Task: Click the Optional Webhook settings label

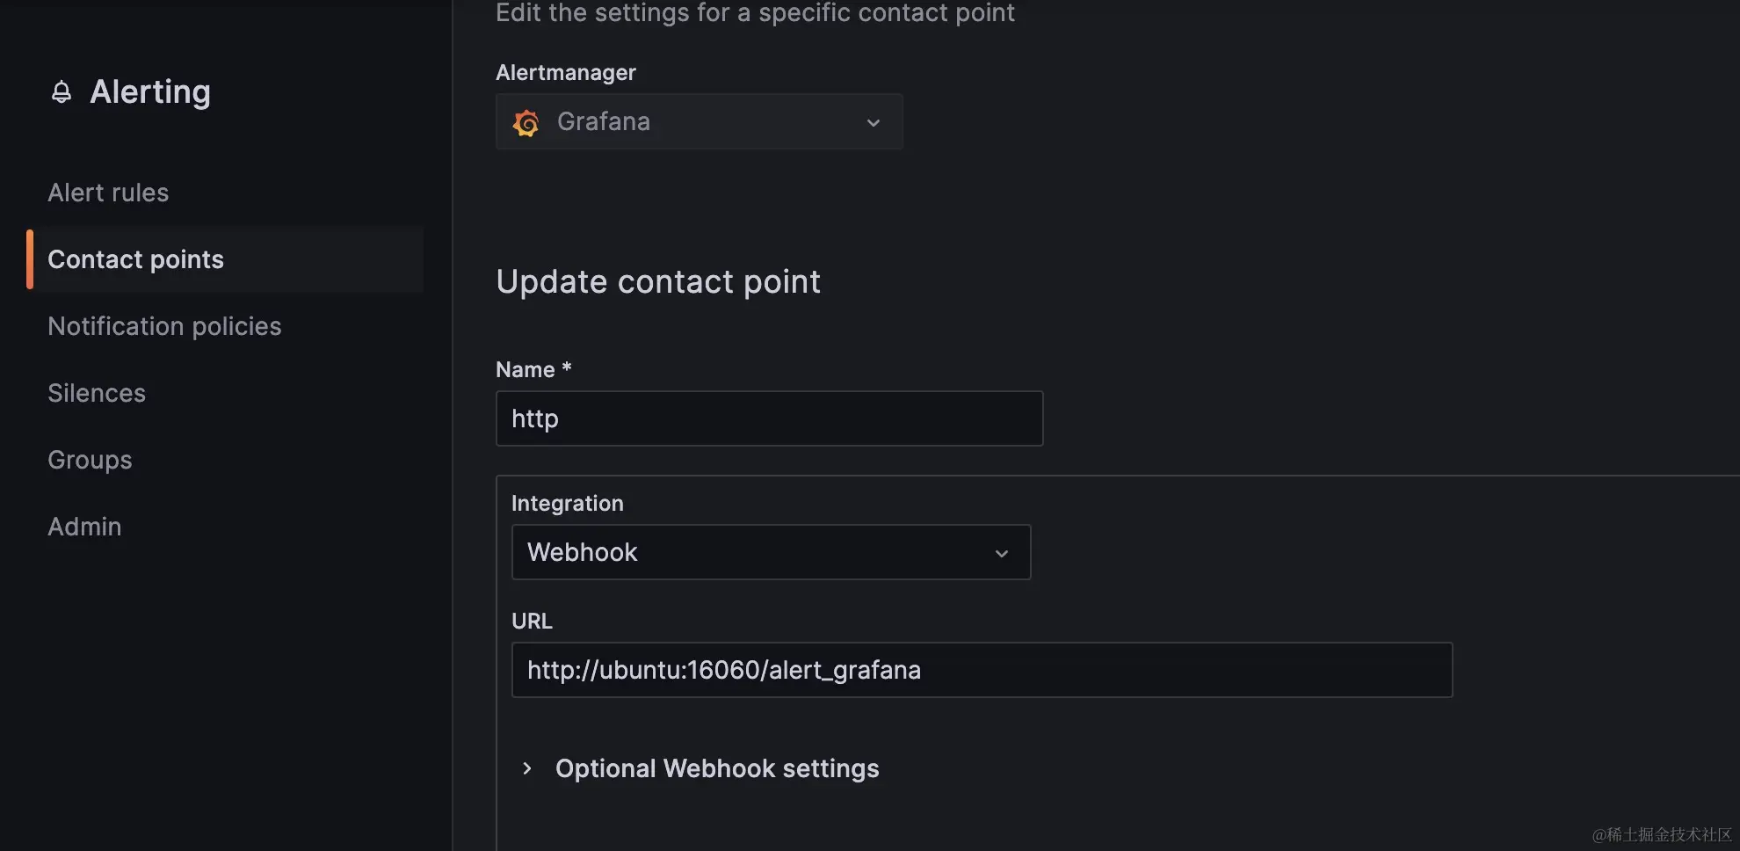Action: [717, 768]
